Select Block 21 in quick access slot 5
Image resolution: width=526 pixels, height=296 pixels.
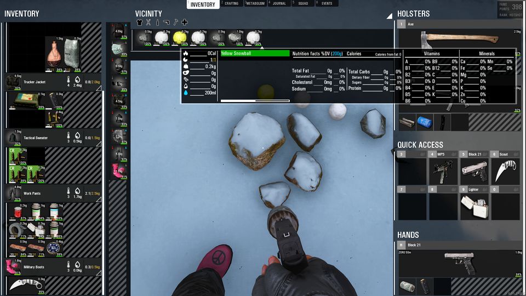click(x=474, y=171)
